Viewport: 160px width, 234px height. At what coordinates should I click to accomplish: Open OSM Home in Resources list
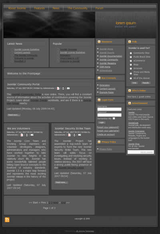(x=105, y=67)
